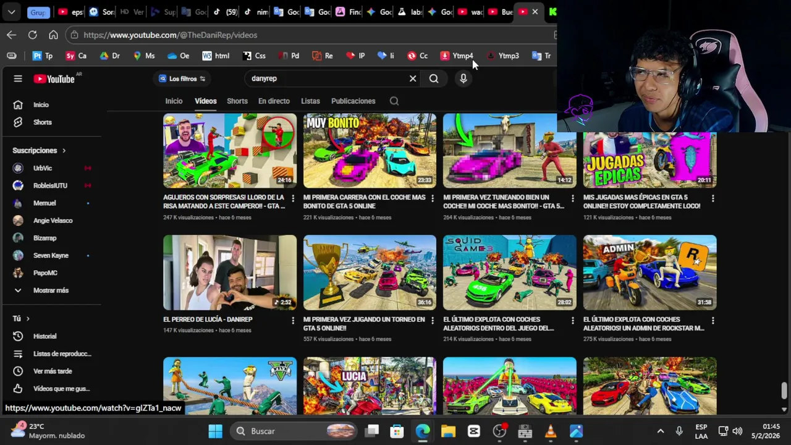Open VLC from the taskbar
The height and width of the screenshot is (445, 791).
550,431
